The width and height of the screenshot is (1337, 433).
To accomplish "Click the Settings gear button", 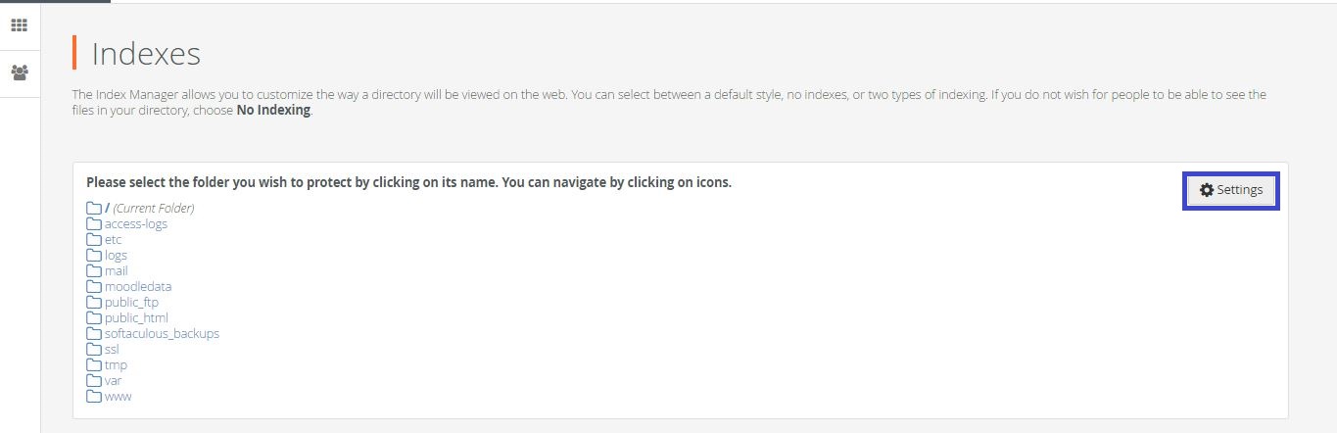I will (x=1231, y=190).
